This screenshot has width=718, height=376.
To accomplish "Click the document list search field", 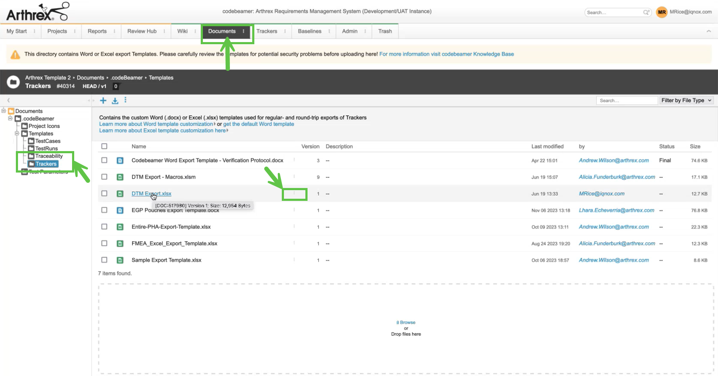I will pyautogui.click(x=626, y=100).
